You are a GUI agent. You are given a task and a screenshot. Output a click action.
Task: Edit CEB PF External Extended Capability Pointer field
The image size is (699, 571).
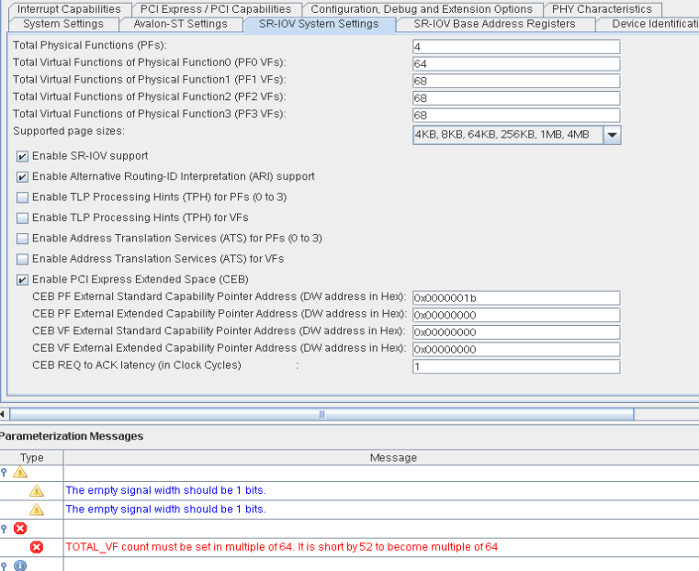pos(516,316)
